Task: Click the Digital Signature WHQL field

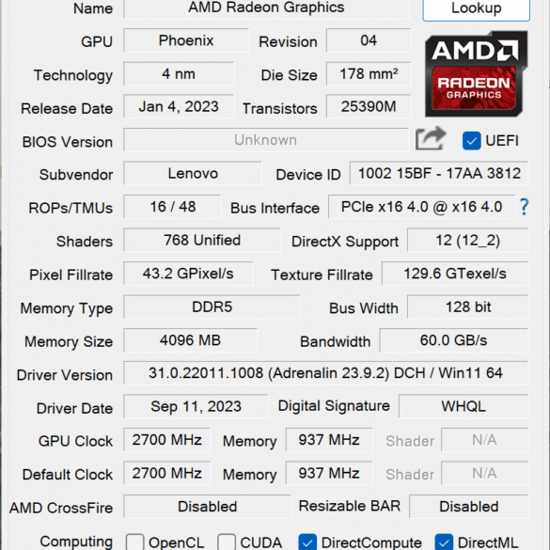Action: pos(464,406)
